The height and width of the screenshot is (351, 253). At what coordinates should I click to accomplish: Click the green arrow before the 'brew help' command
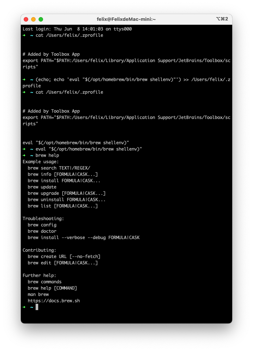coord(24,155)
